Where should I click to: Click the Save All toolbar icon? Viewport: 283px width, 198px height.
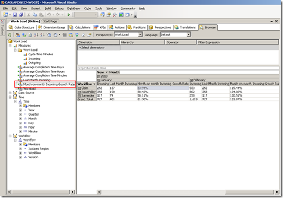pyautogui.click(x=21, y=15)
